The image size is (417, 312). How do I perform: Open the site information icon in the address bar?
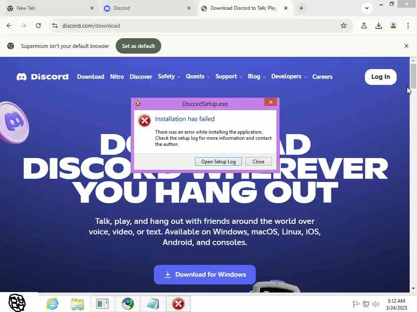pos(55,26)
